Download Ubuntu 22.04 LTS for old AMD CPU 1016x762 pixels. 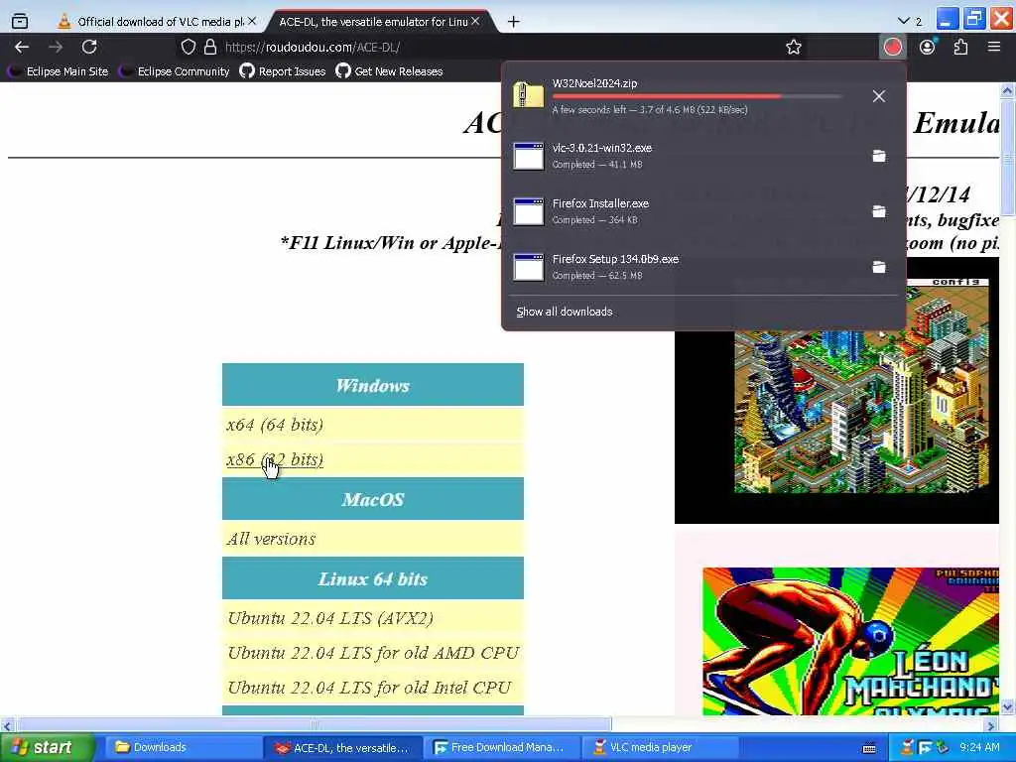[373, 653]
